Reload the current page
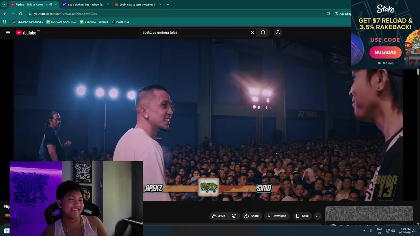The width and height of the screenshot is (420, 236). (20, 14)
